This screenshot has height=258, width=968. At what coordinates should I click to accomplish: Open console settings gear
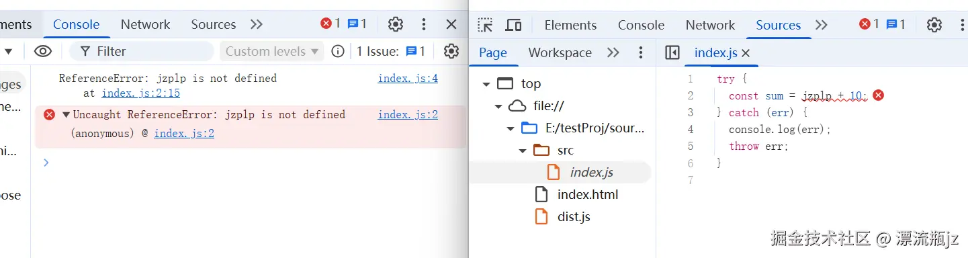(x=451, y=51)
